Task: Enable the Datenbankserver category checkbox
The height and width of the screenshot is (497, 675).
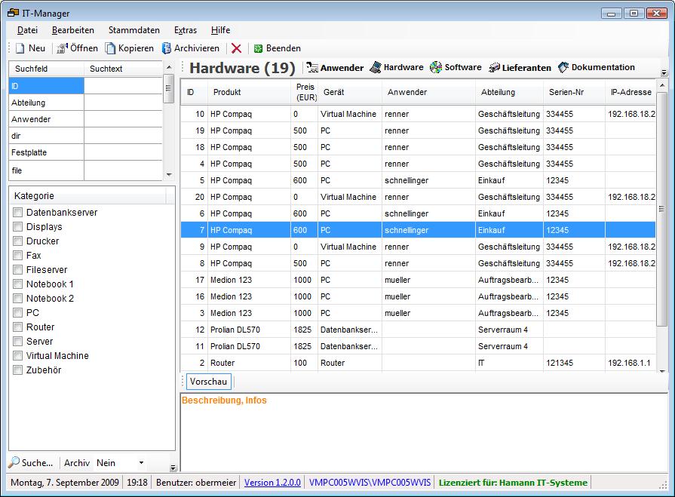Action: 18,213
